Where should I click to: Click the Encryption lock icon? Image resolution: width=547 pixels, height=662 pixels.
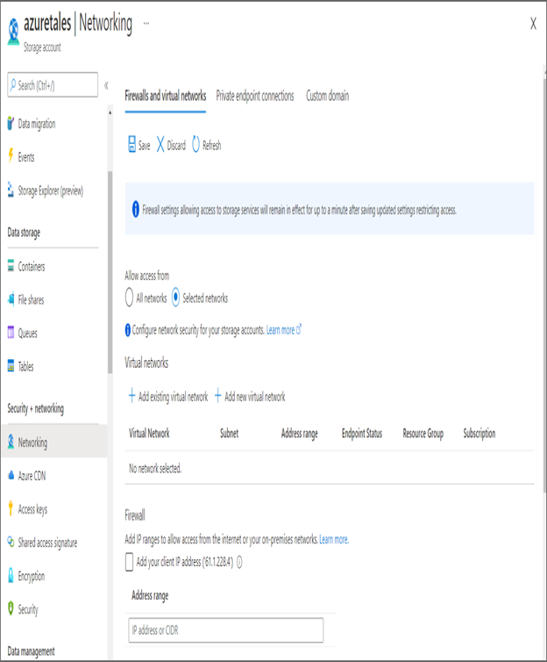pyautogui.click(x=11, y=575)
